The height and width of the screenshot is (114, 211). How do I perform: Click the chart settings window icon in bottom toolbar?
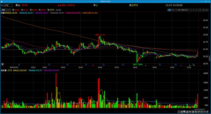click(184, 112)
